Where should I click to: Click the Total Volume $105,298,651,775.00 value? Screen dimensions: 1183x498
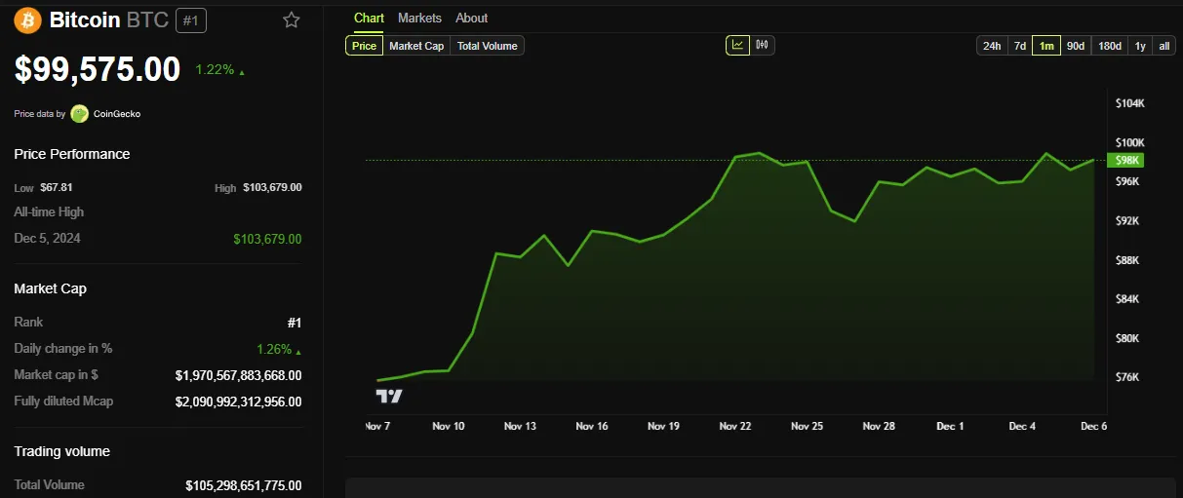point(244,485)
